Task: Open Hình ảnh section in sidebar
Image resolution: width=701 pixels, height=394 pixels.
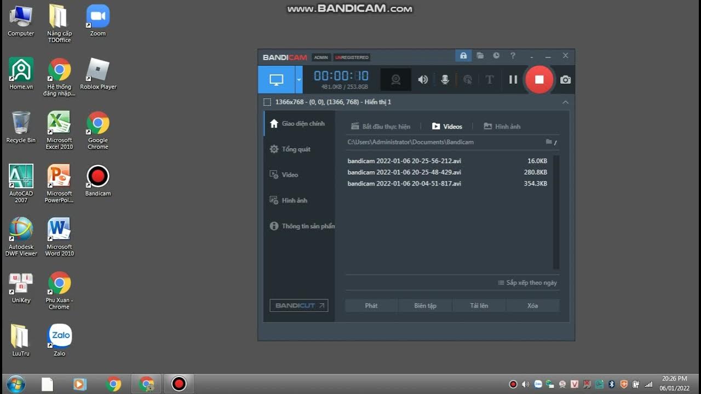Action: pos(299,200)
